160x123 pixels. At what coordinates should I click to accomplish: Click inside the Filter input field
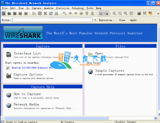(52, 20)
